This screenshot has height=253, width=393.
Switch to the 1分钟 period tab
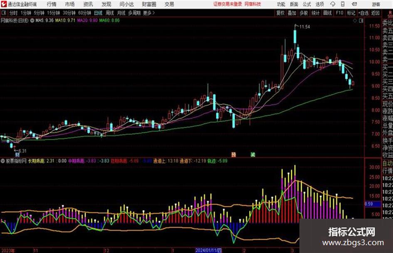pos(26,13)
